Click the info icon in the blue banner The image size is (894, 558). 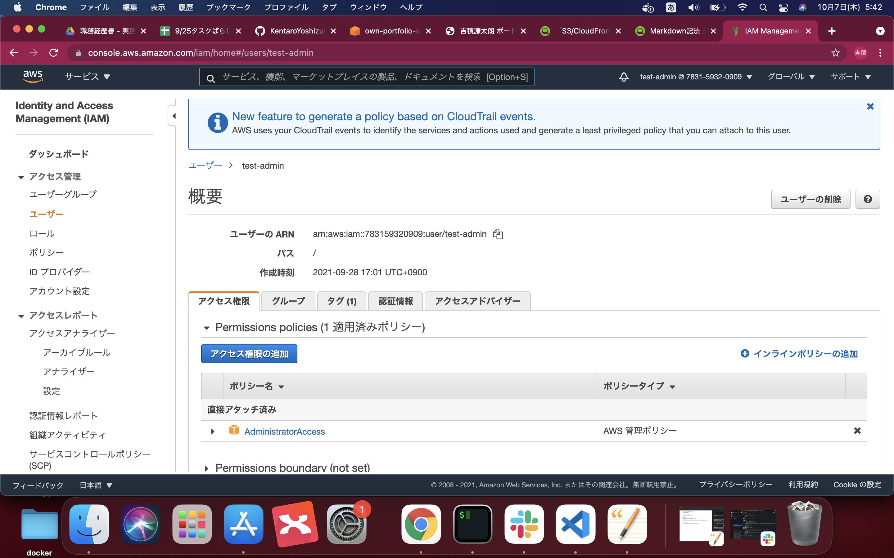pyautogui.click(x=218, y=122)
